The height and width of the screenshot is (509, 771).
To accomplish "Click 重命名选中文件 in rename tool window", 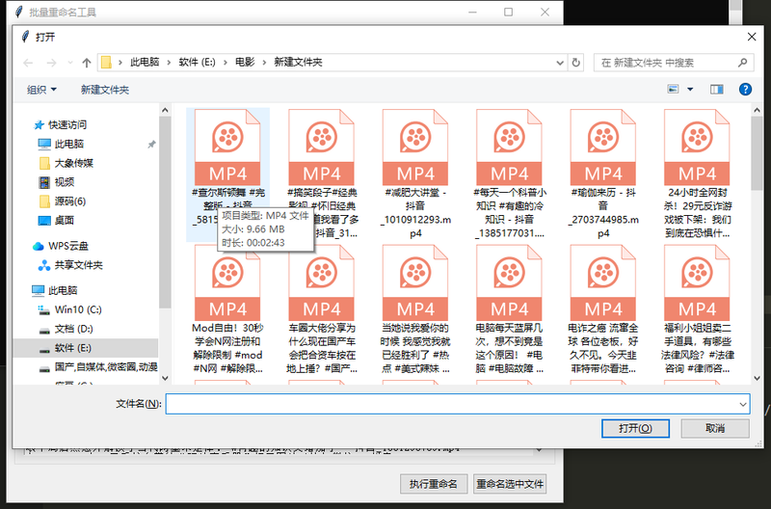I will 510,484.
